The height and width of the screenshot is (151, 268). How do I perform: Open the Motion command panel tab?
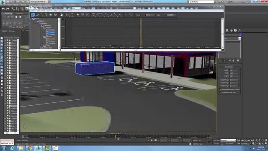click(x=231, y=31)
